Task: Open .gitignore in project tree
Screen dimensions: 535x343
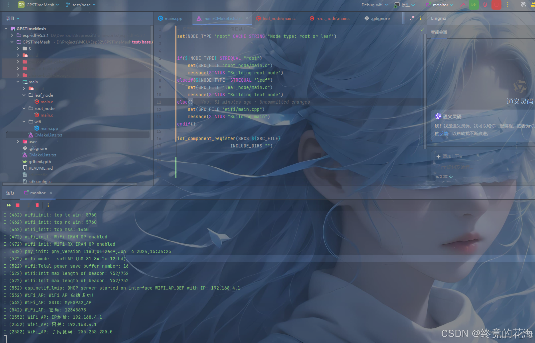Action: pyautogui.click(x=35, y=148)
